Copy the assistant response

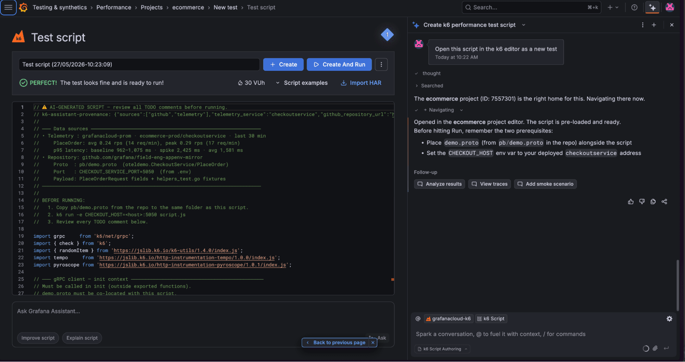(653, 202)
